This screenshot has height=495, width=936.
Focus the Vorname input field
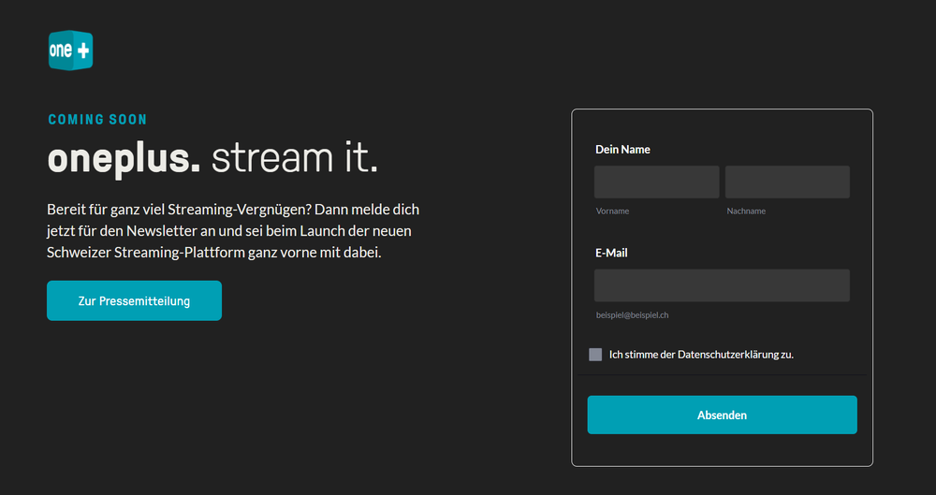[657, 182]
